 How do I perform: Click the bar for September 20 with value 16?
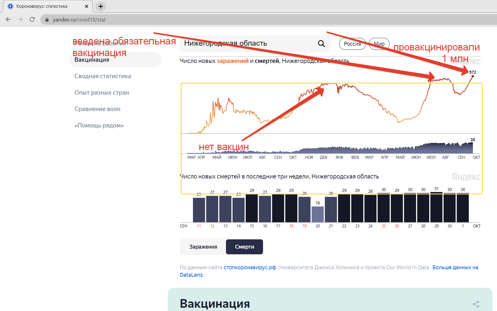coord(318,214)
